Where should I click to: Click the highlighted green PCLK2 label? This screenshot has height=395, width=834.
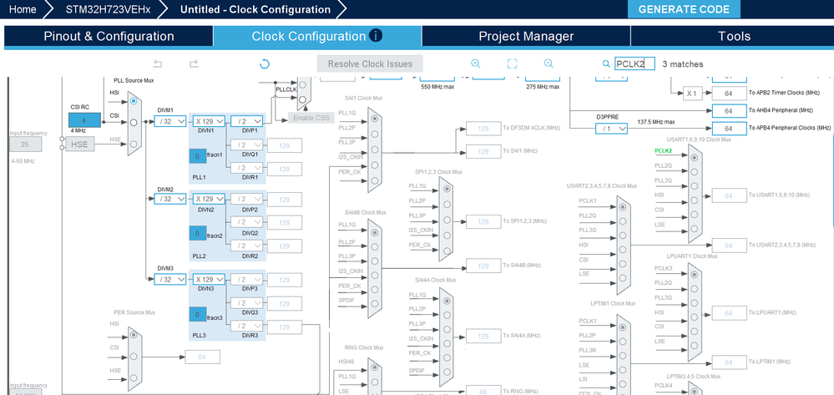click(663, 150)
